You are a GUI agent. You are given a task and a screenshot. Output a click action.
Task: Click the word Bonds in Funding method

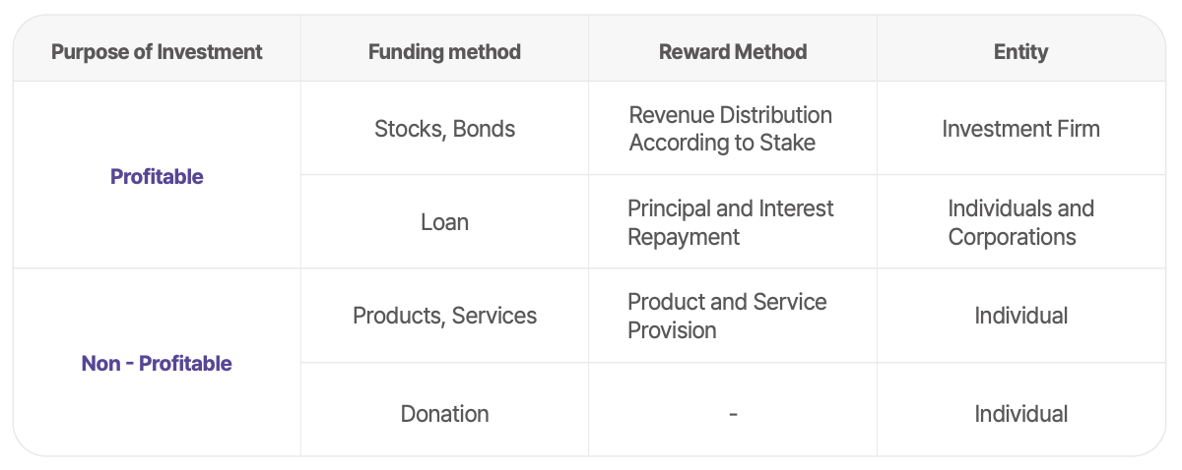[484, 129]
